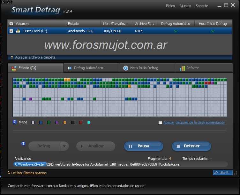Click the Disco Local (C:) drive icon
Viewport: 240px width, 195px height.
coord(18,31)
